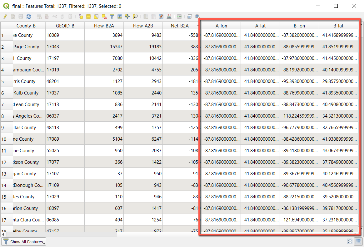
Task: Reload the attribute table
Action: (29, 17)
